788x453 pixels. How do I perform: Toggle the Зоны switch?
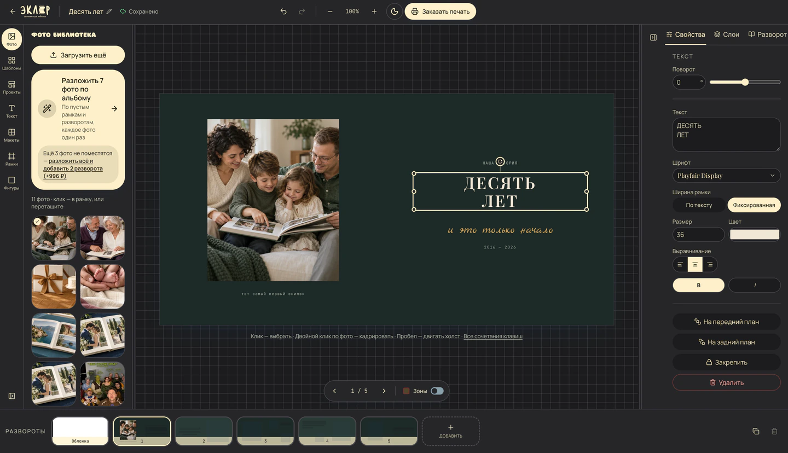[x=437, y=391]
